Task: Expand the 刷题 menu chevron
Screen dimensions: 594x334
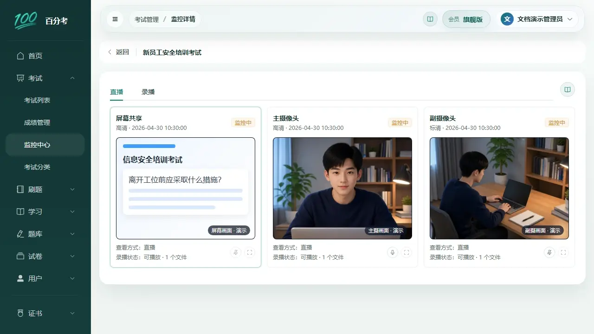Action: point(72,189)
